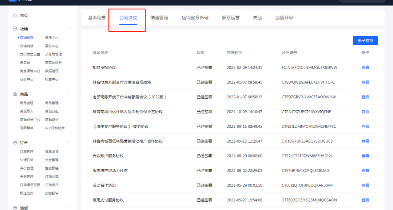
Task: Open 打单发货 in the sidebar
Action: click(x=52, y=185)
